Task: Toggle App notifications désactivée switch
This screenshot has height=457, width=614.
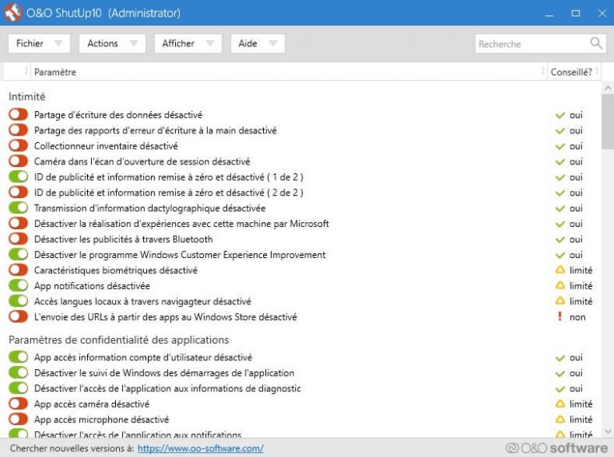Action: click(18, 285)
